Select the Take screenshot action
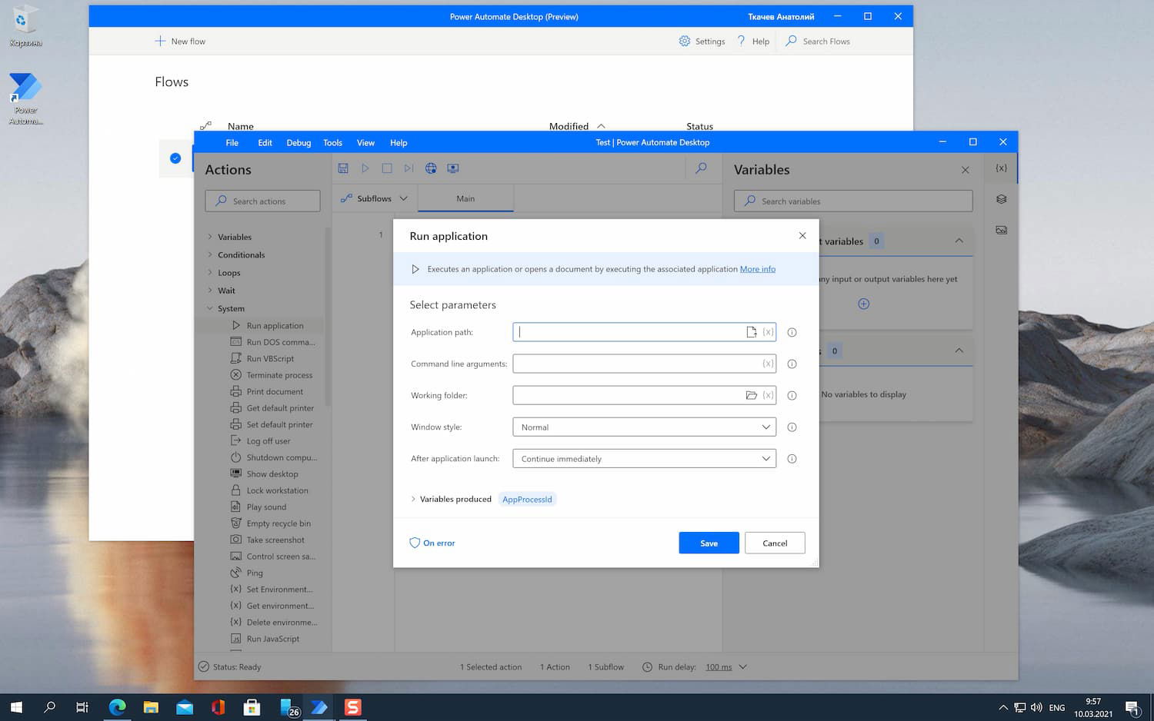Screen dimensions: 1154x721 (275, 540)
